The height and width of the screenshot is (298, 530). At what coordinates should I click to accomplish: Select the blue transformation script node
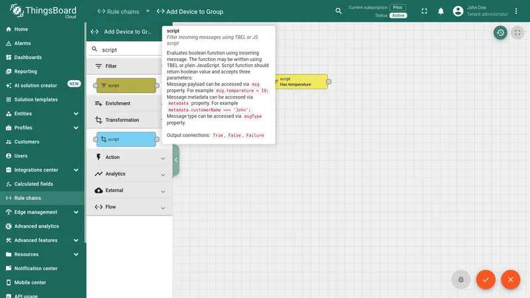point(126,139)
